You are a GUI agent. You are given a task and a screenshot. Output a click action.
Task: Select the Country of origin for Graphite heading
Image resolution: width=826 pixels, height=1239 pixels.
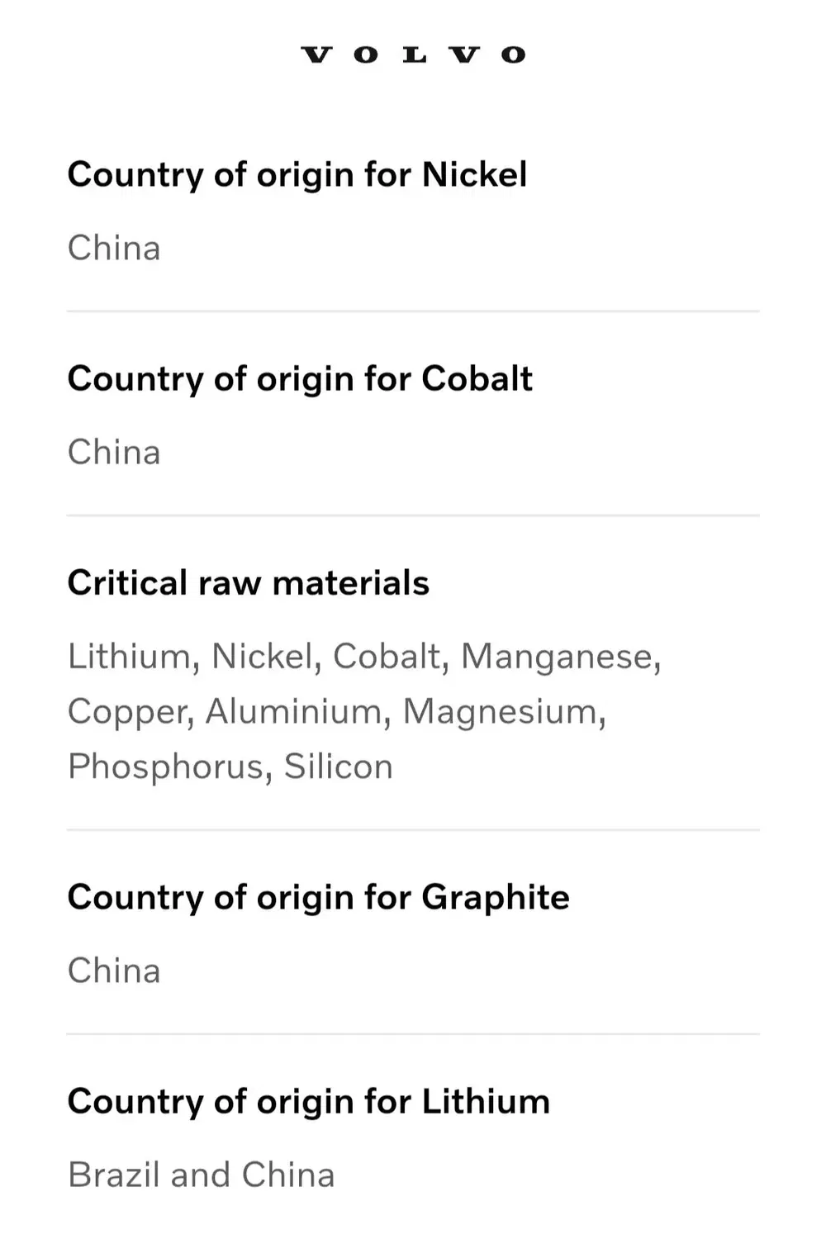click(x=319, y=898)
